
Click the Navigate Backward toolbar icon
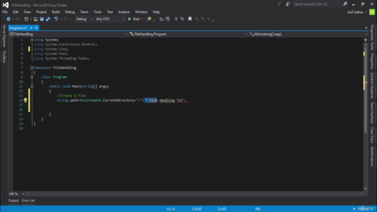click(8, 19)
